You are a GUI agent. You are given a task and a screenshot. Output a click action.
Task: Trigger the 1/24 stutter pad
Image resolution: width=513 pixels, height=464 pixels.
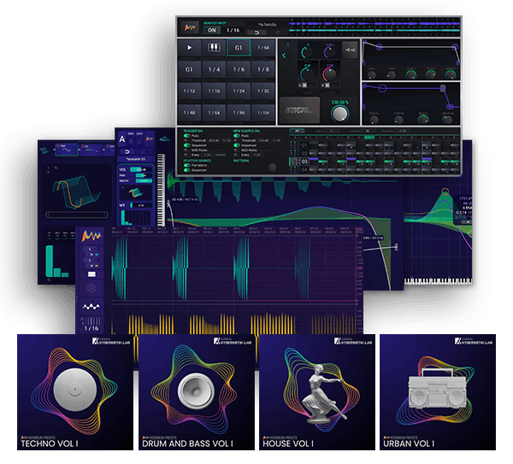(x=239, y=91)
